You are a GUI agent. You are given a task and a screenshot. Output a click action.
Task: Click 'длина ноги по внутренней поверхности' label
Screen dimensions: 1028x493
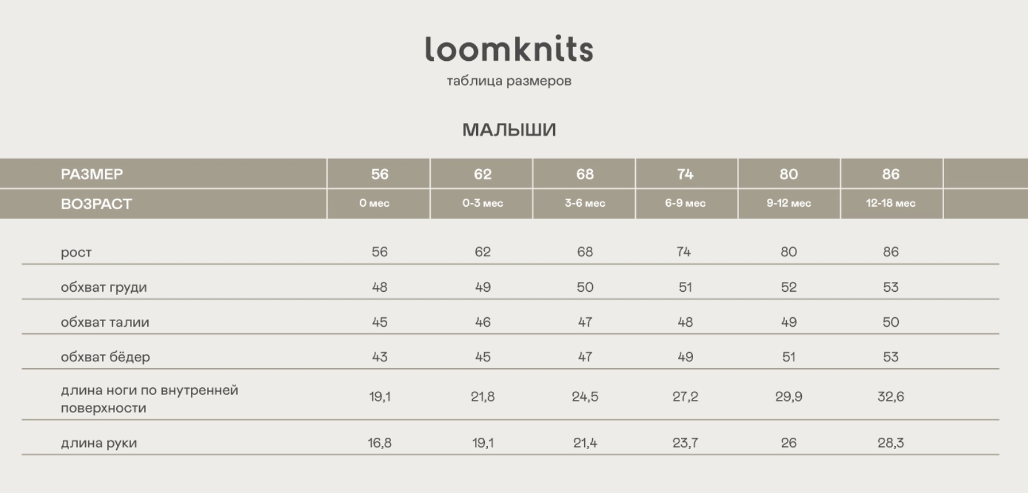149,399
